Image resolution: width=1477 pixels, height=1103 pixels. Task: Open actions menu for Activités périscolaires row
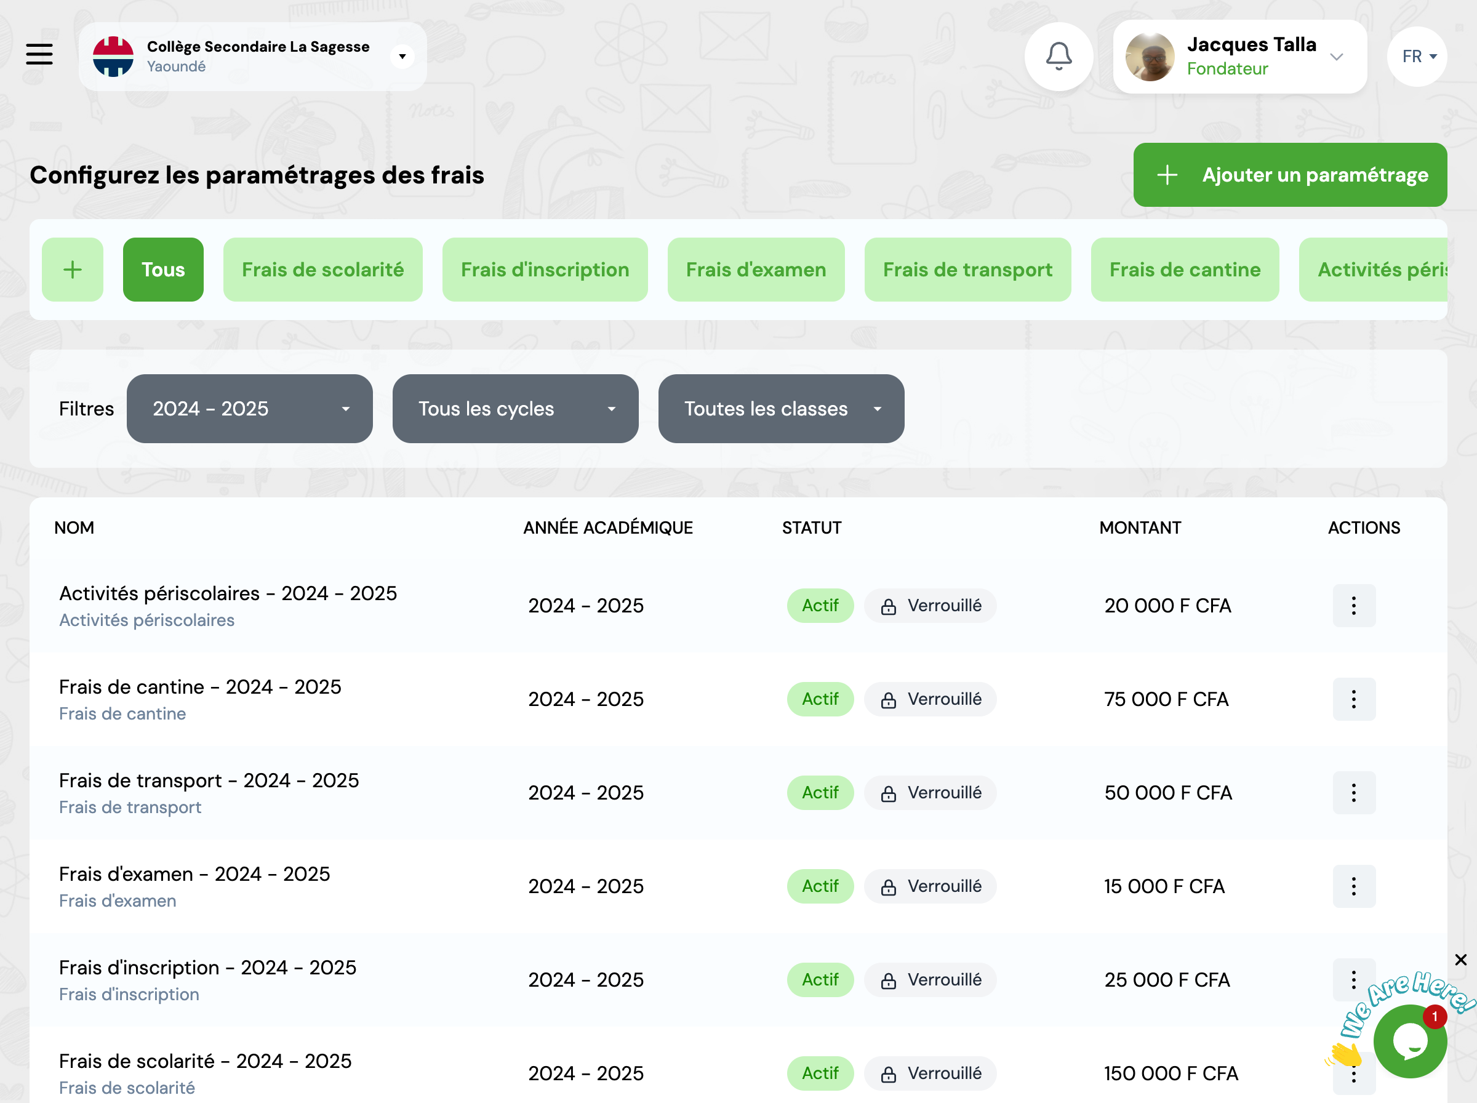pos(1353,606)
